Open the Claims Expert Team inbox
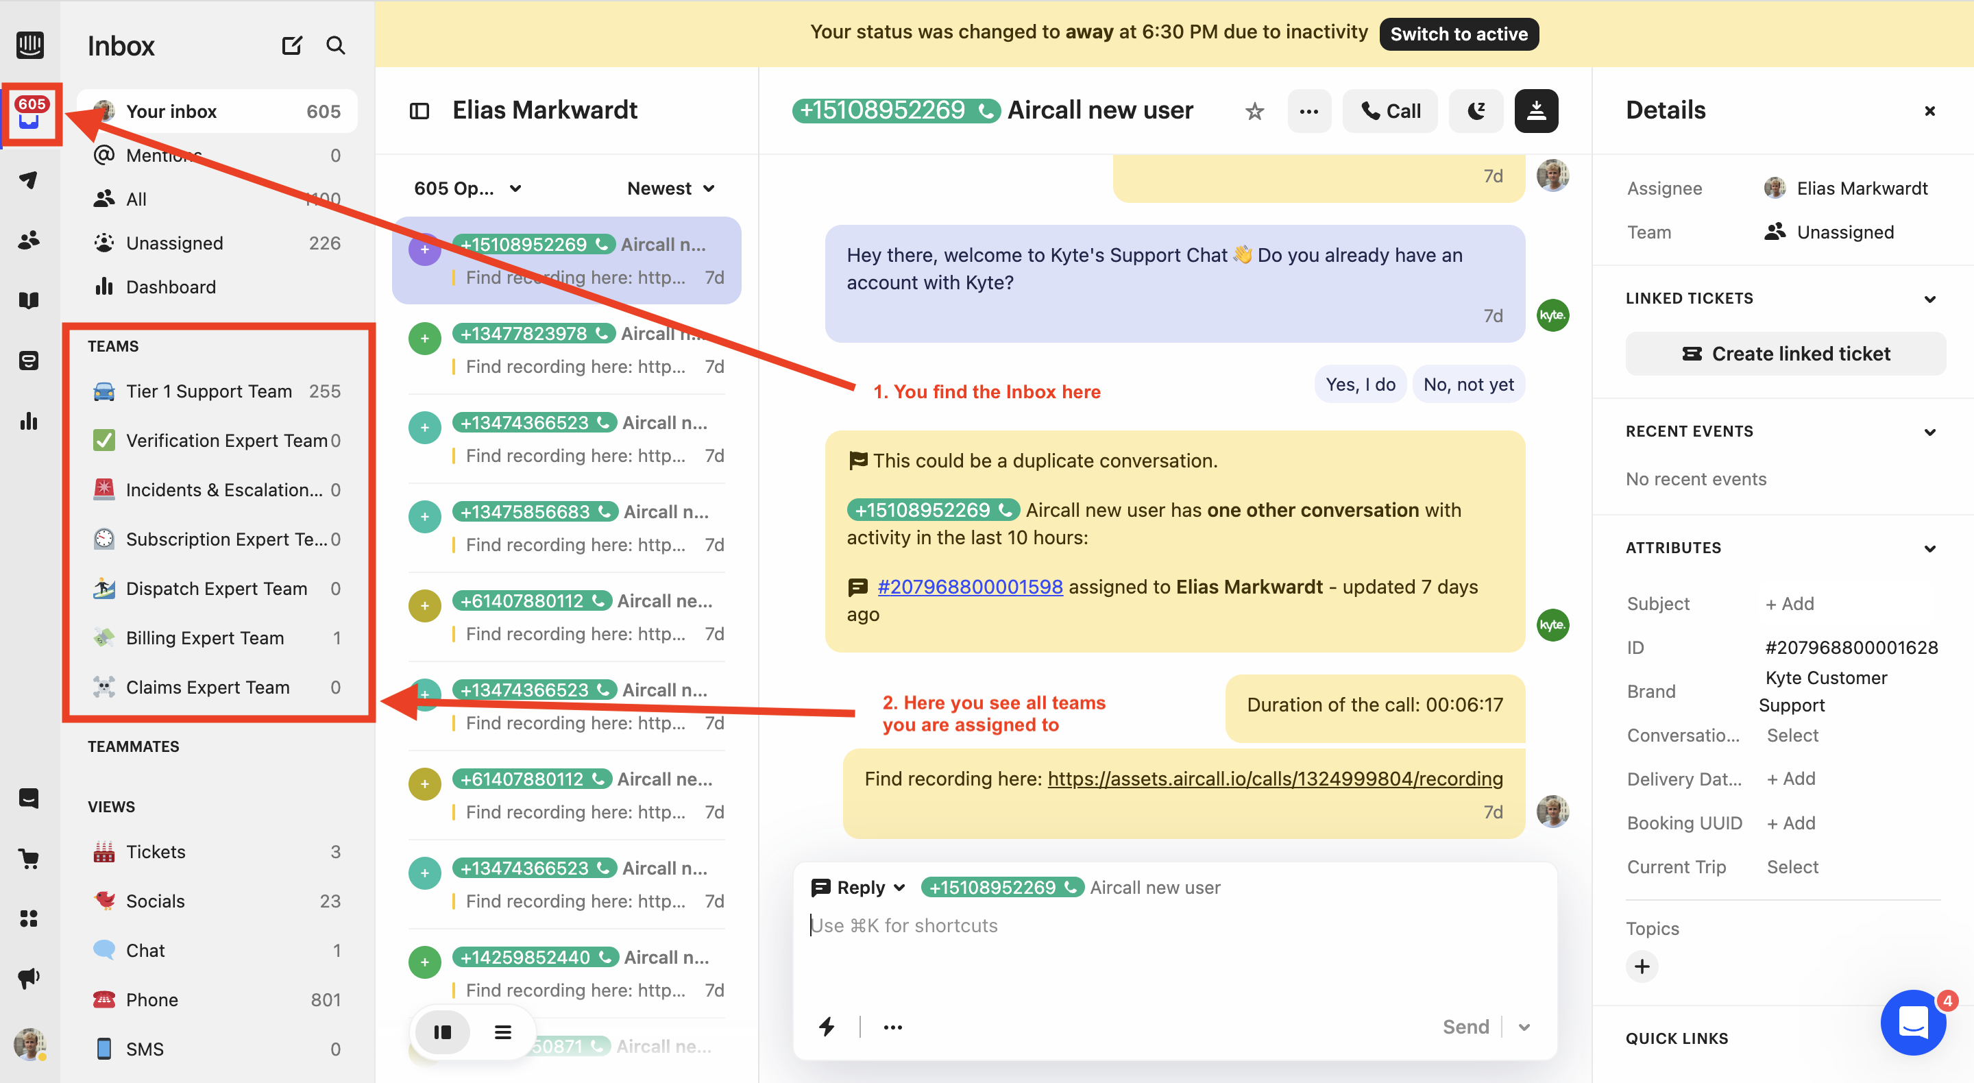 (217, 687)
